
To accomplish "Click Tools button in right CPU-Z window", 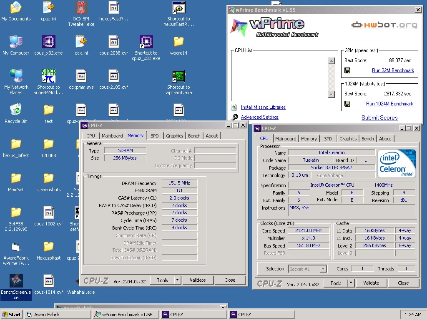I will point(336,283).
